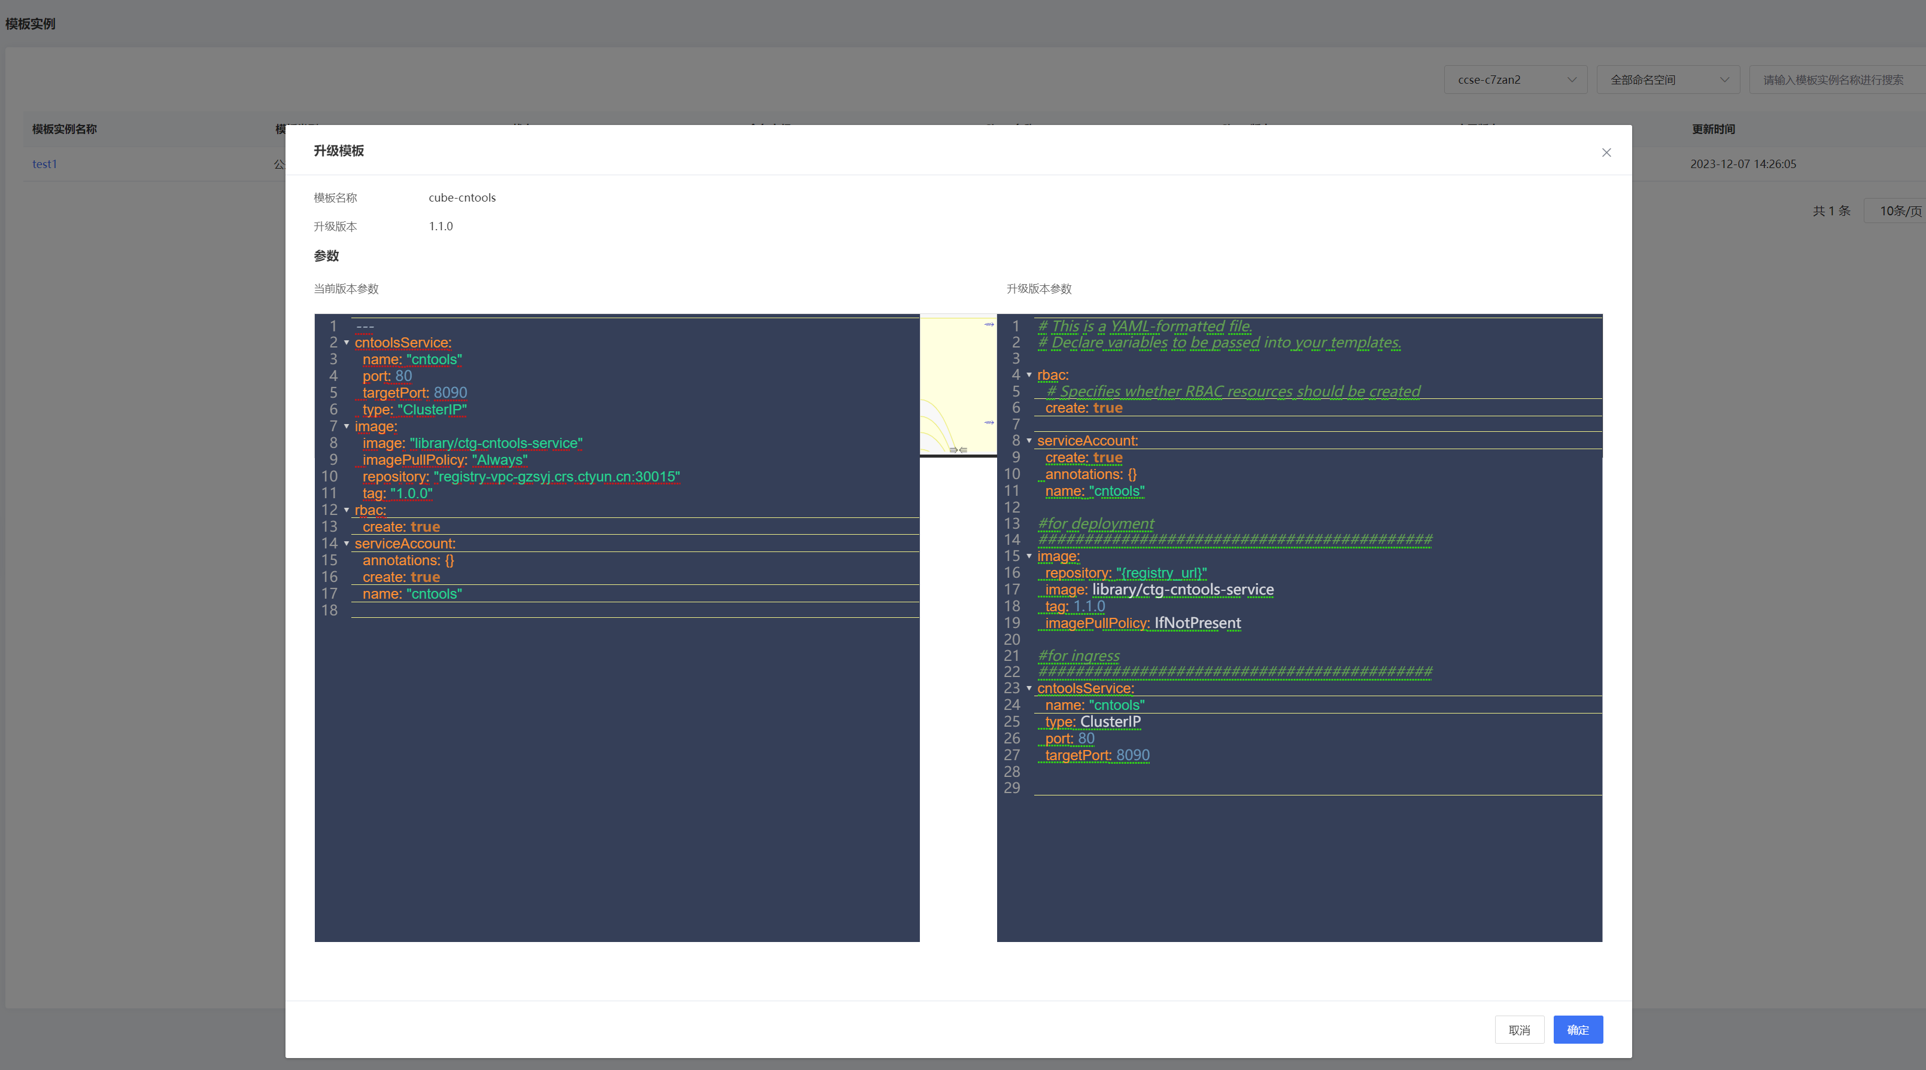Click the update time 2023-12-07 14:26:05 cell
The image size is (1926, 1070).
pos(1743,164)
